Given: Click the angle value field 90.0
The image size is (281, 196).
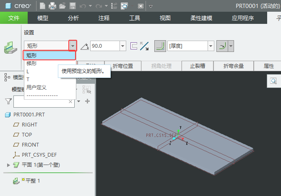Looking at the screenshot, I should tap(105, 46).
